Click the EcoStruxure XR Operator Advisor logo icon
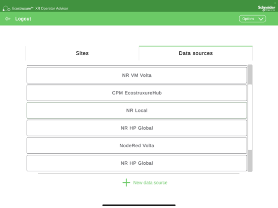The image size is (278, 208). (7, 9)
